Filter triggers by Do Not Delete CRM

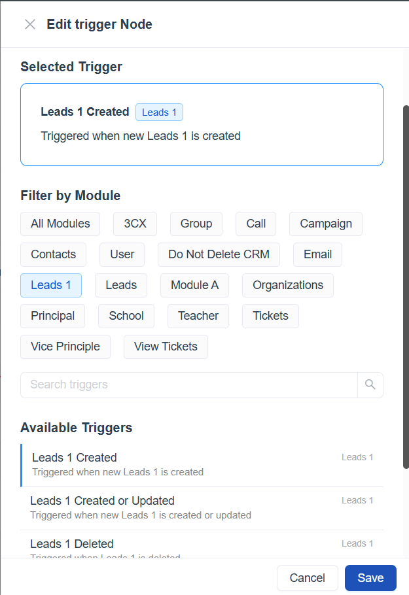pos(219,254)
